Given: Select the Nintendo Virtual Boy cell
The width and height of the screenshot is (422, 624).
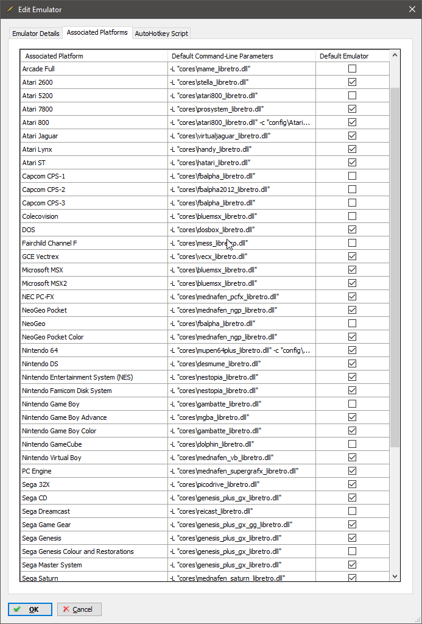Looking at the screenshot, I should [94, 458].
